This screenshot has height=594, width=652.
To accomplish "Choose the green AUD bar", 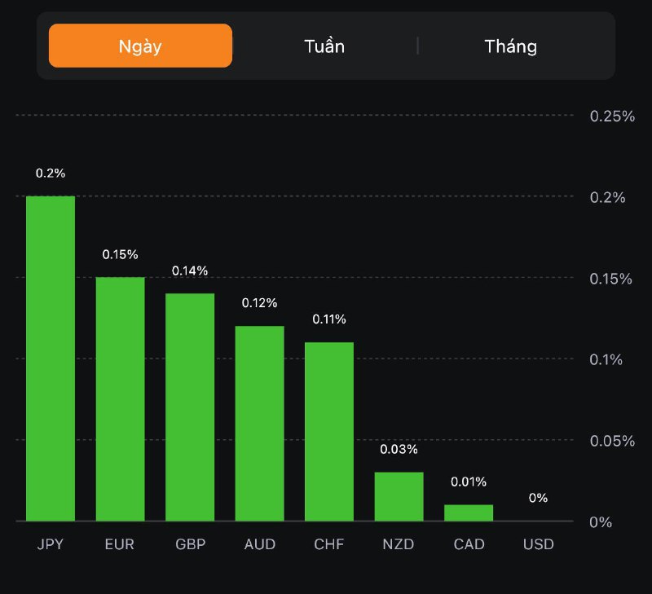I will [x=260, y=424].
